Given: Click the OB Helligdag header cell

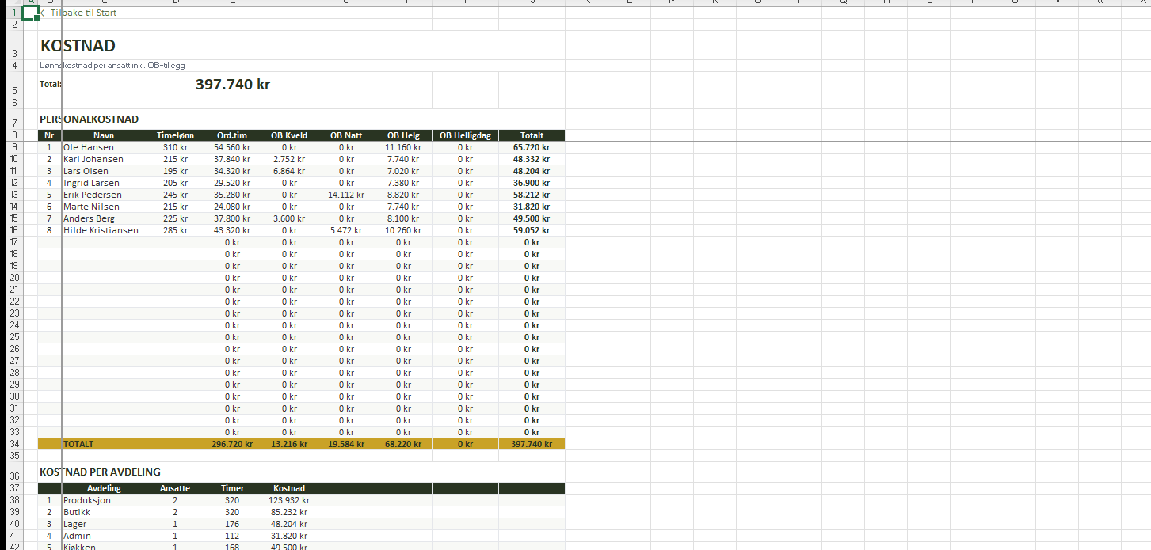Looking at the screenshot, I should (x=465, y=135).
